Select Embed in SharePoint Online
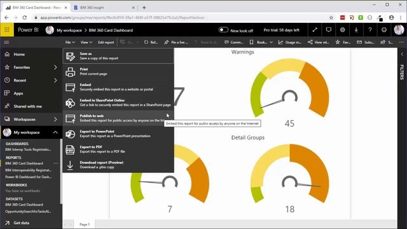 coord(118,102)
